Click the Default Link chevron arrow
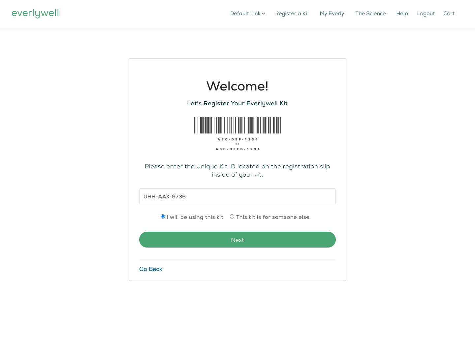The image size is (475, 338). pos(264,14)
